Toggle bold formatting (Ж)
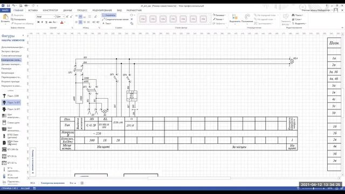Screen dimensions: 345x194 (38, 22)
